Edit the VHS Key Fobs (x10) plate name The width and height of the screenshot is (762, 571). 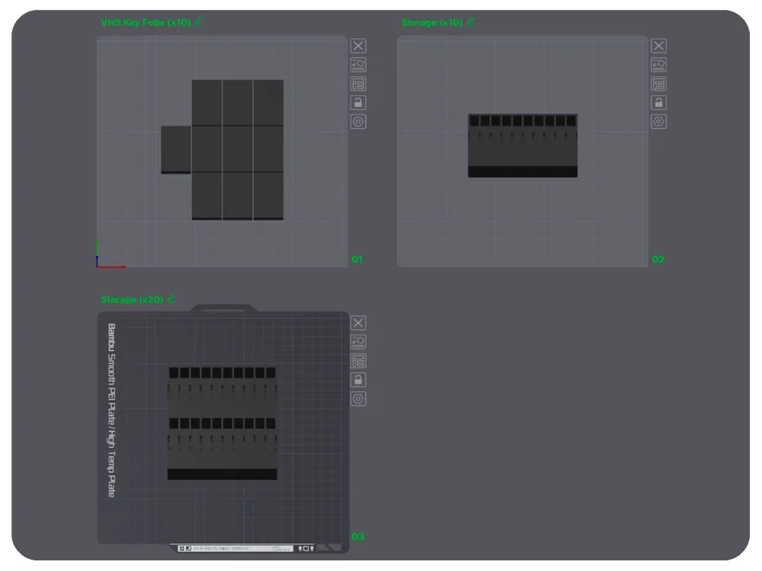click(x=198, y=22)
